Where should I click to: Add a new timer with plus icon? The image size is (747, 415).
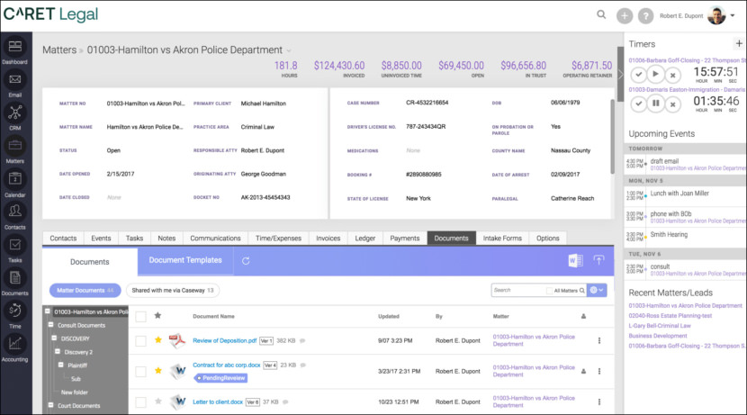point(738,43)
